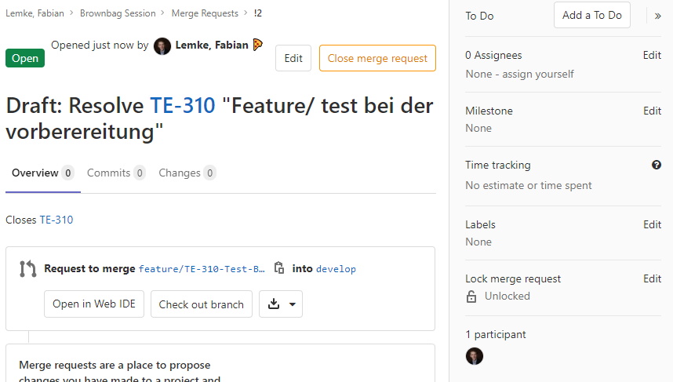Click pizza emoji status icon

pos(257,45)
